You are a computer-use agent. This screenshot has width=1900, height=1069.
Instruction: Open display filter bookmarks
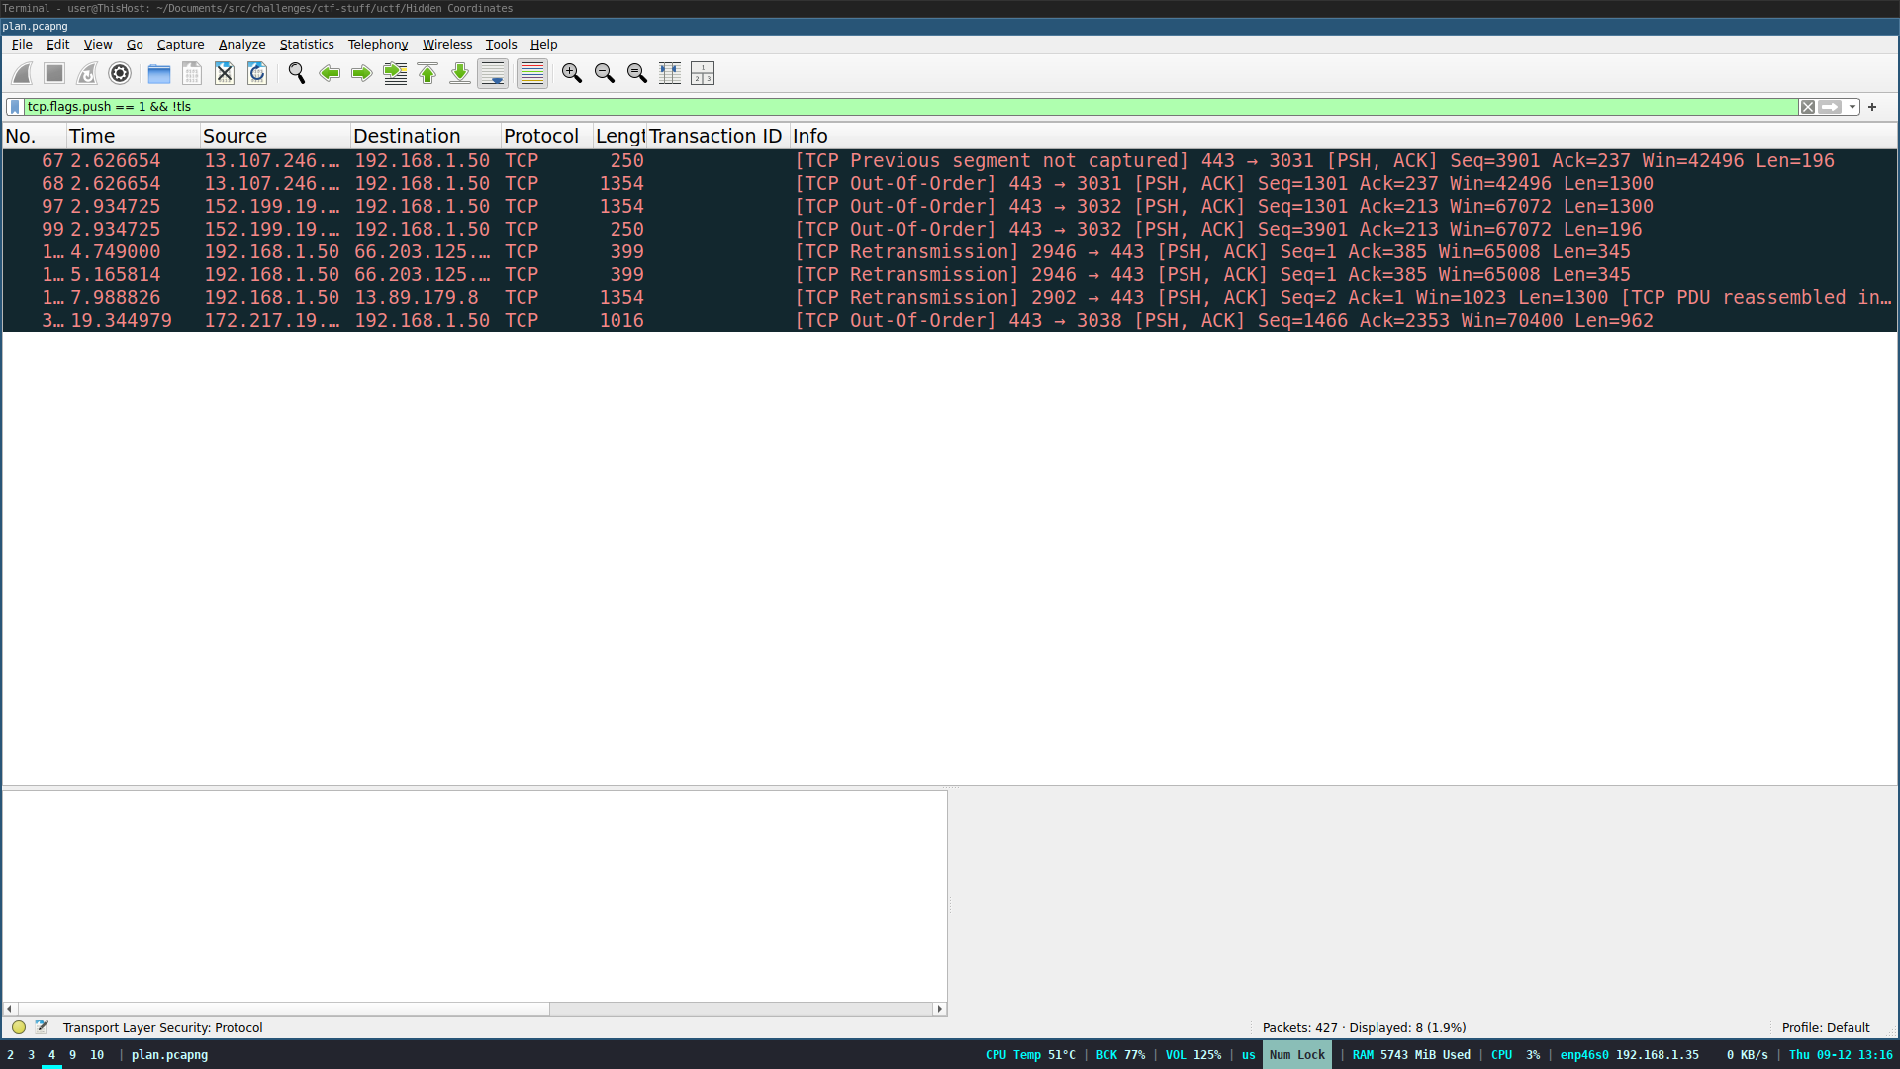point(15,107)
